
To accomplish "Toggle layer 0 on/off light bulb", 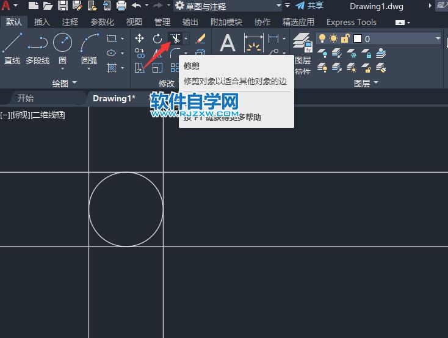I will click(322, 38).
